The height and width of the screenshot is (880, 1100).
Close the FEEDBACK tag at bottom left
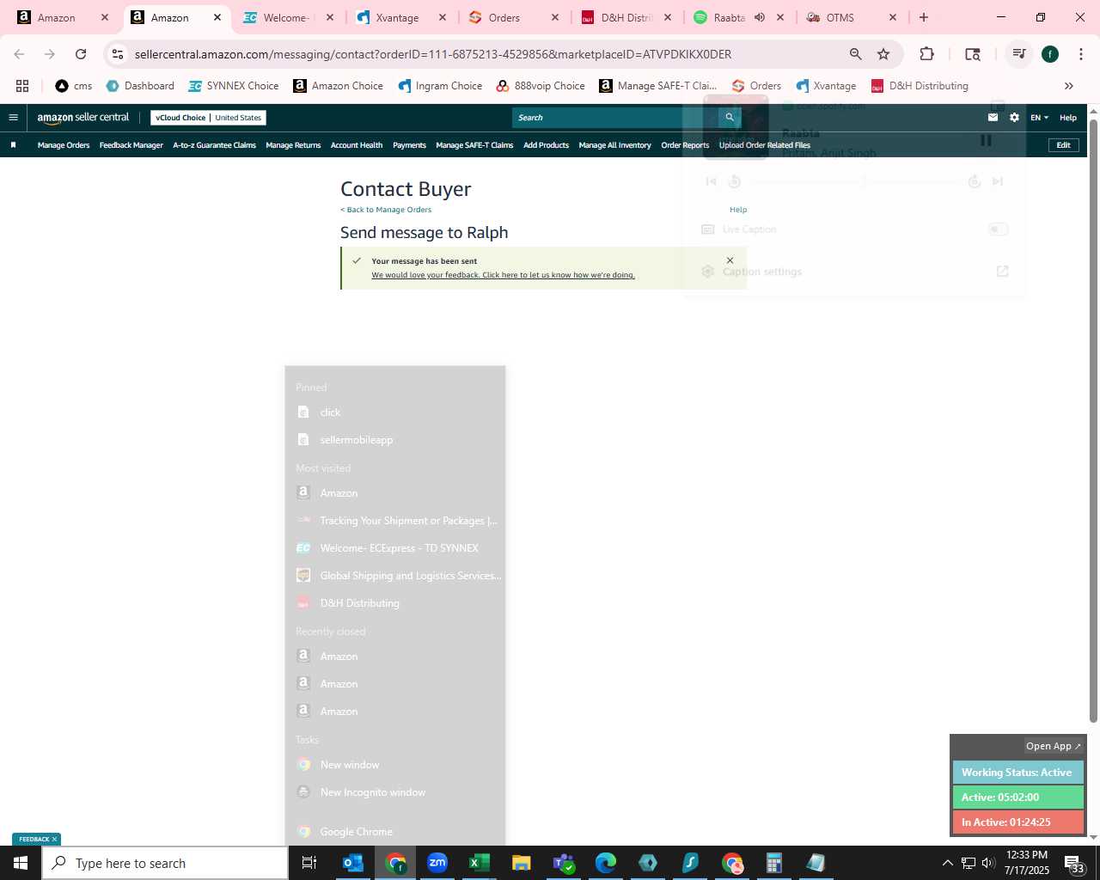click(54, 840)
